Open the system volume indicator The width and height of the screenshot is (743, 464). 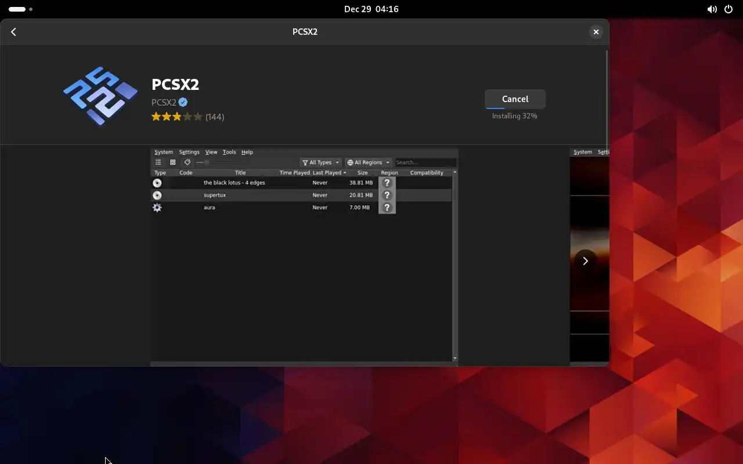point(712,9)
